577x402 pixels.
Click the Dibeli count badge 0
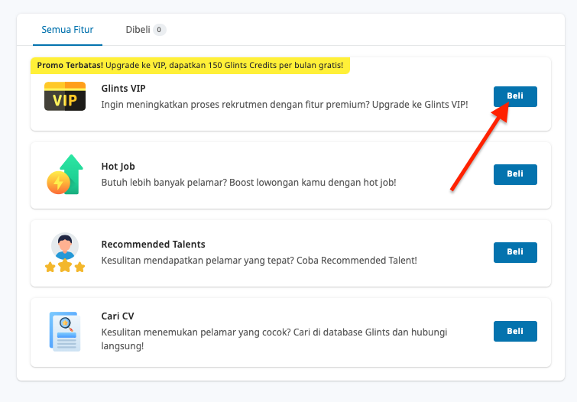pos(159,30)
